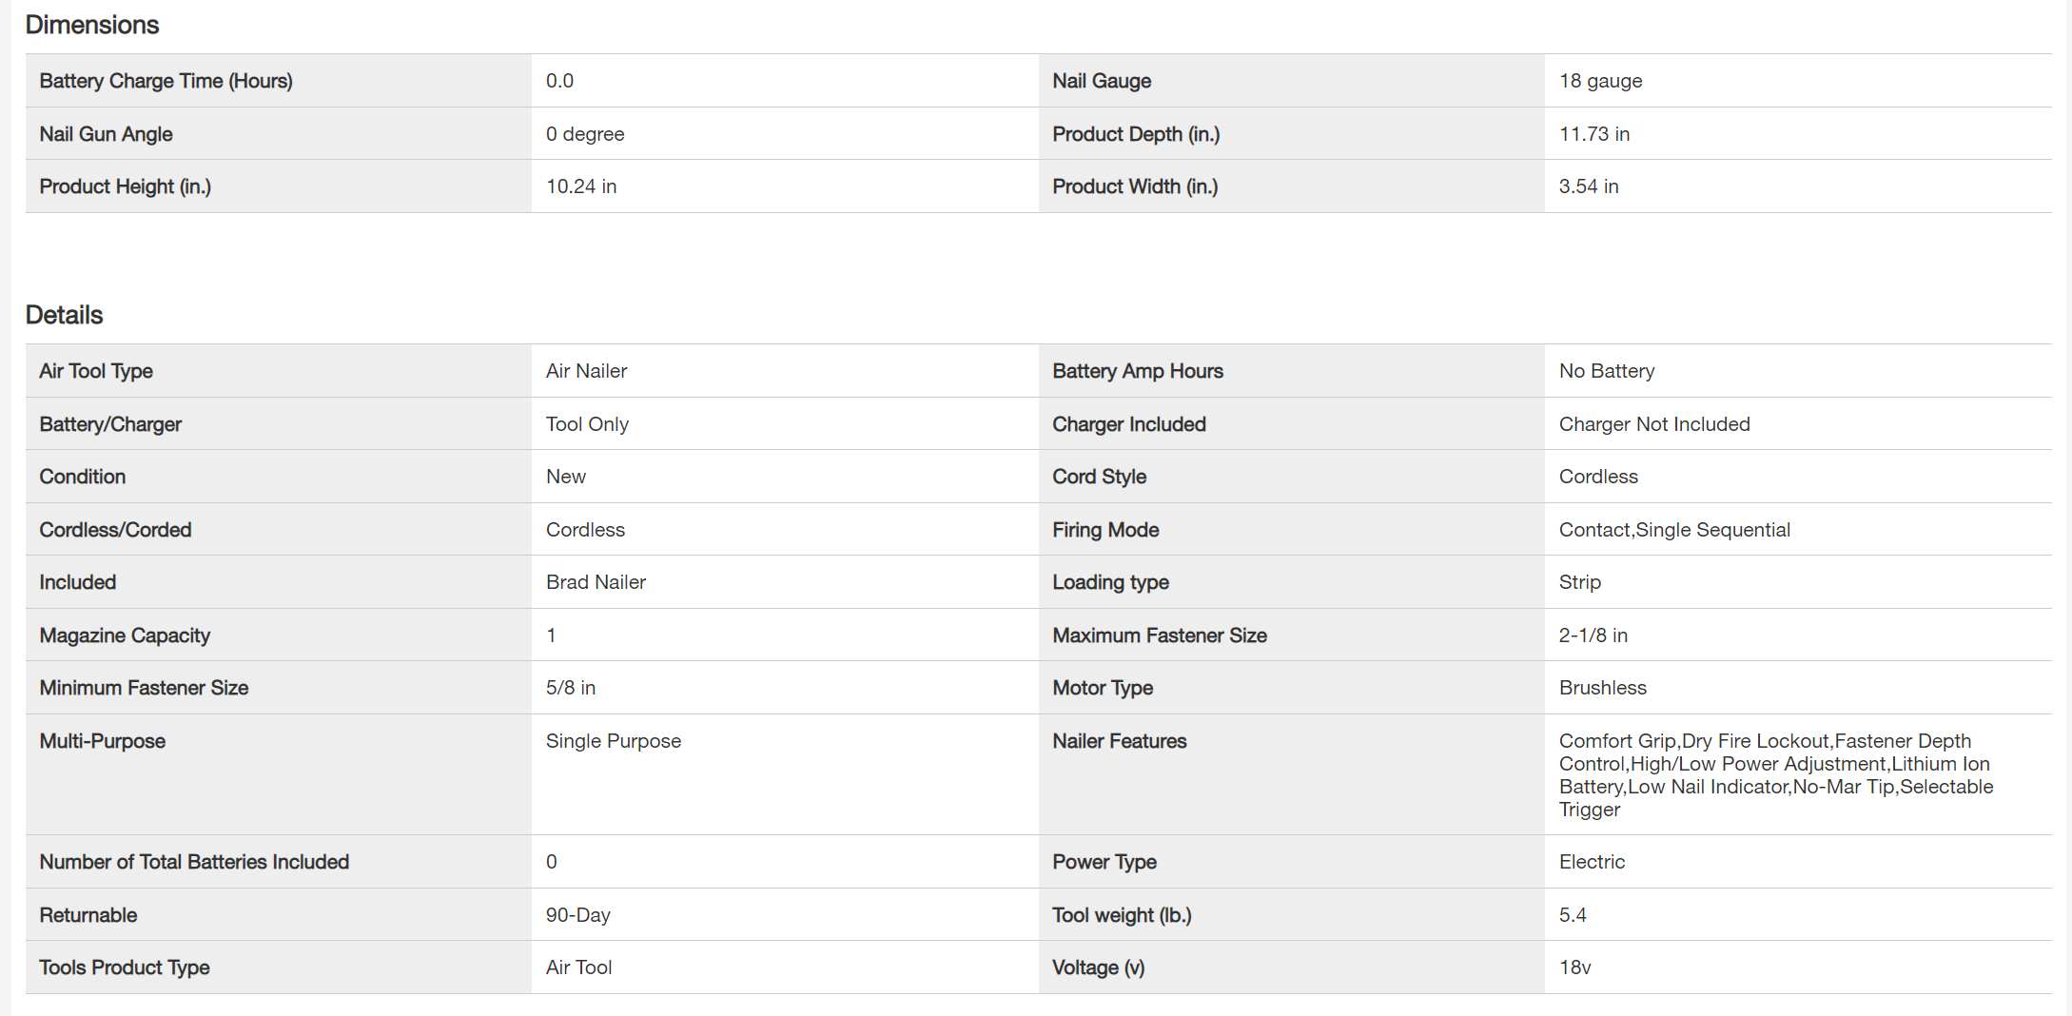The width and height of the screenshot is (2072, 1016).
Task: Click the 2-1/8 in maximum fastener value
Action: (1593, 635)
